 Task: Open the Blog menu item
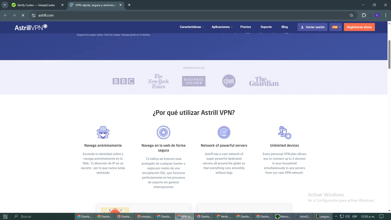tap(285, 27)
